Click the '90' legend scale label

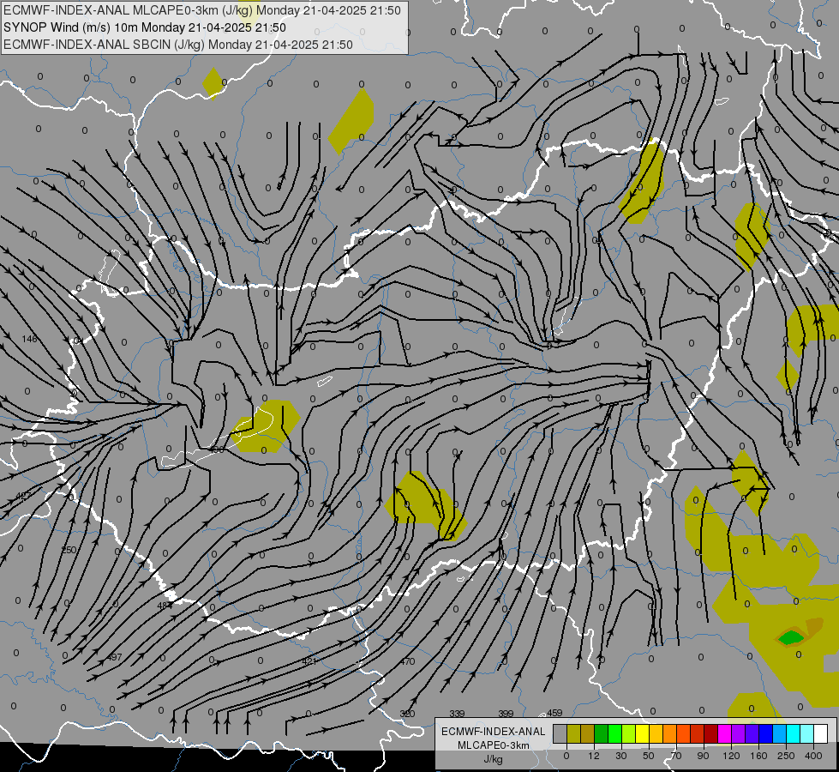(703, 756)
